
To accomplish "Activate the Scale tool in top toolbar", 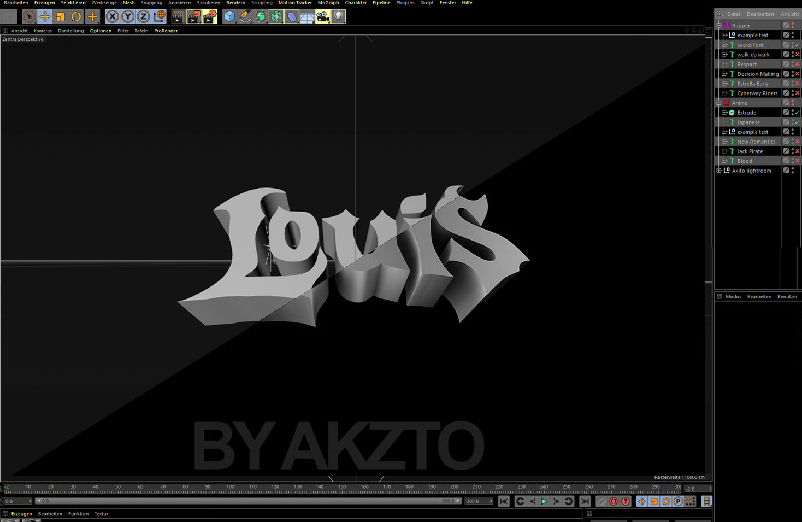I will (x=61, y=16).
